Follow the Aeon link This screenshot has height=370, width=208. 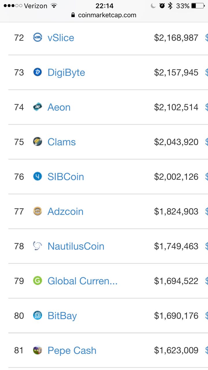pyautogui.click(x=59, y=107)
